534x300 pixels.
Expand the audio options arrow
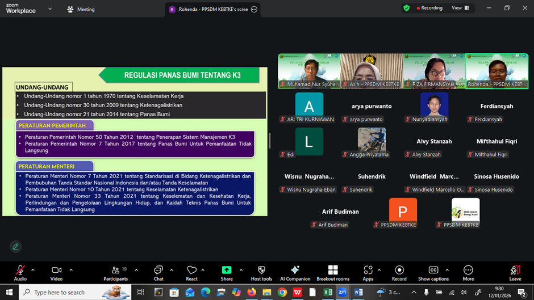[33, 270]
